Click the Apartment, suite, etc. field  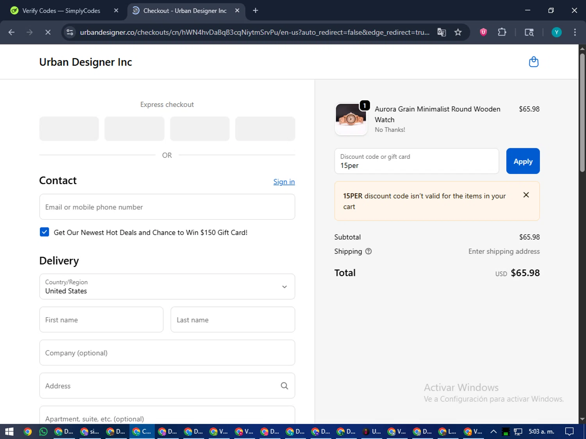pyautogui.click(x=167, y=415)
